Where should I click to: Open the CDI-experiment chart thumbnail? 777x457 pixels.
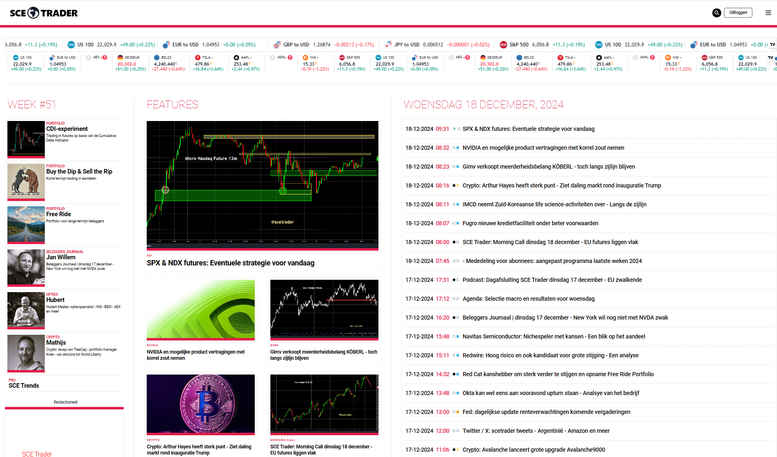click(26, 139)
